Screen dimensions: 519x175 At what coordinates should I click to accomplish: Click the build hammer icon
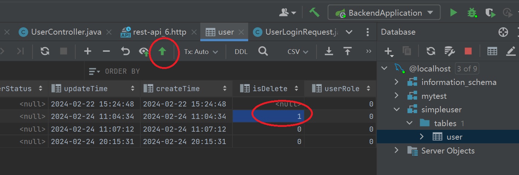tap(314, 12)
